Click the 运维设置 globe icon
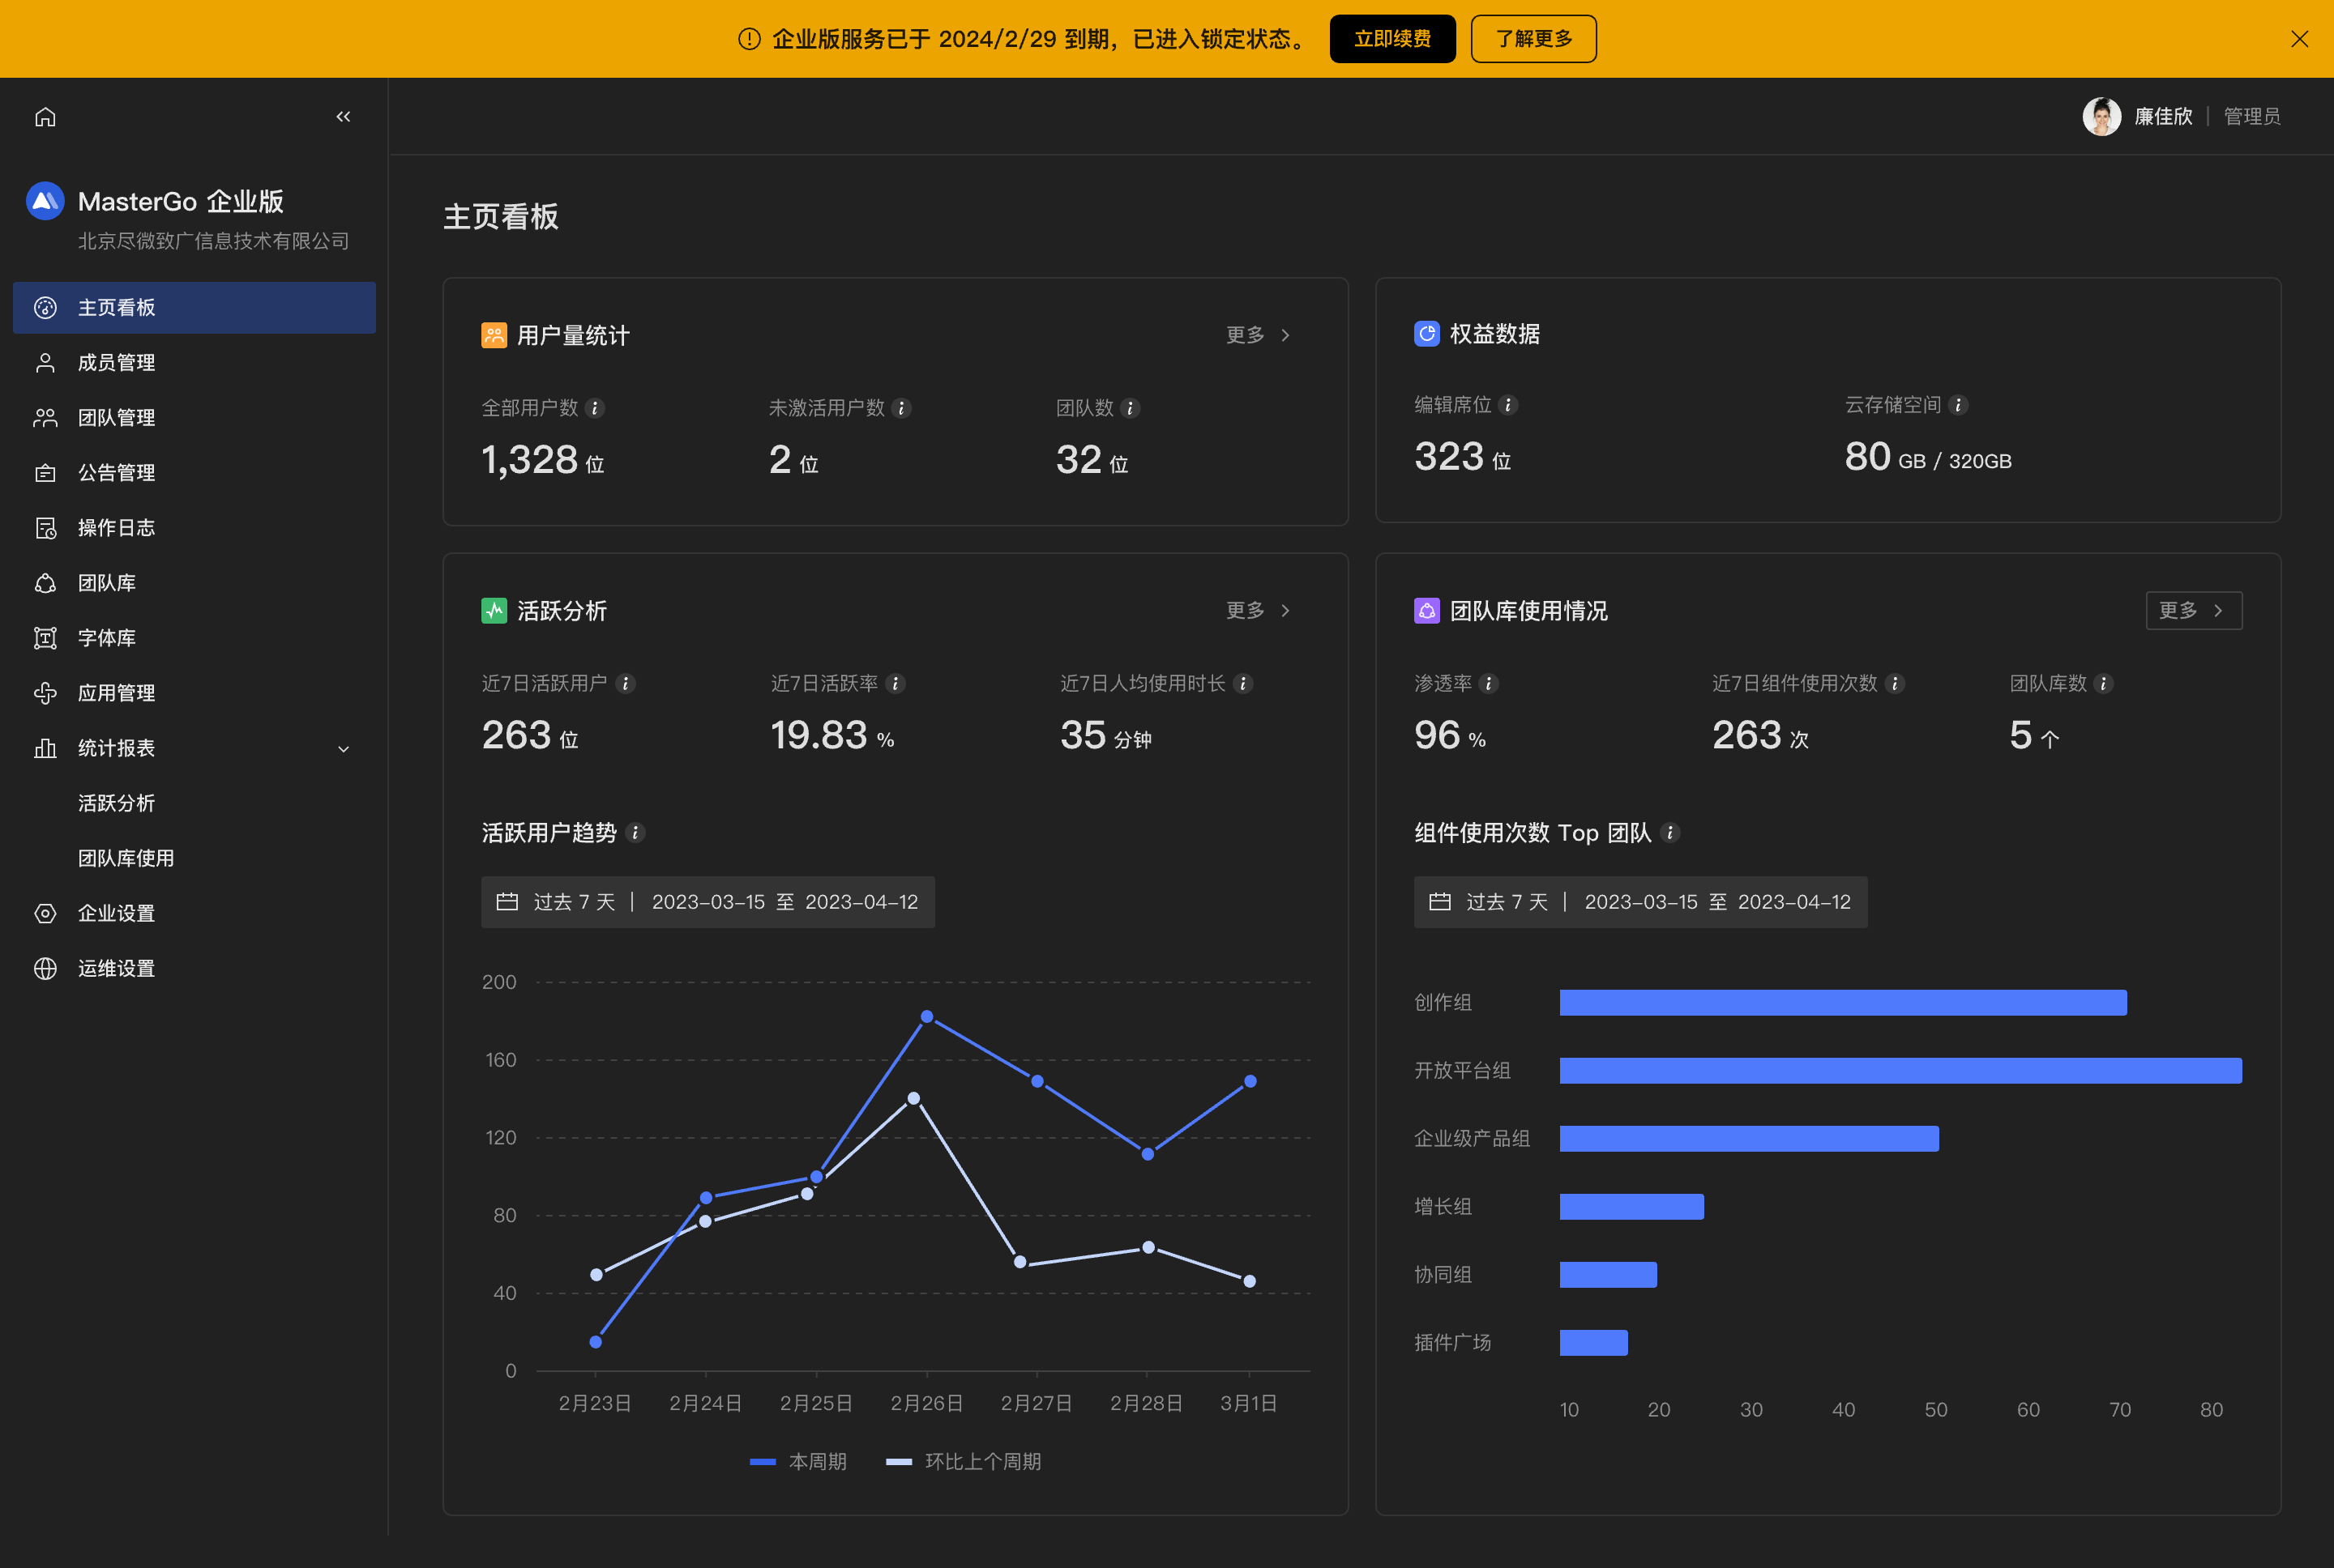 tap(45, 968)
